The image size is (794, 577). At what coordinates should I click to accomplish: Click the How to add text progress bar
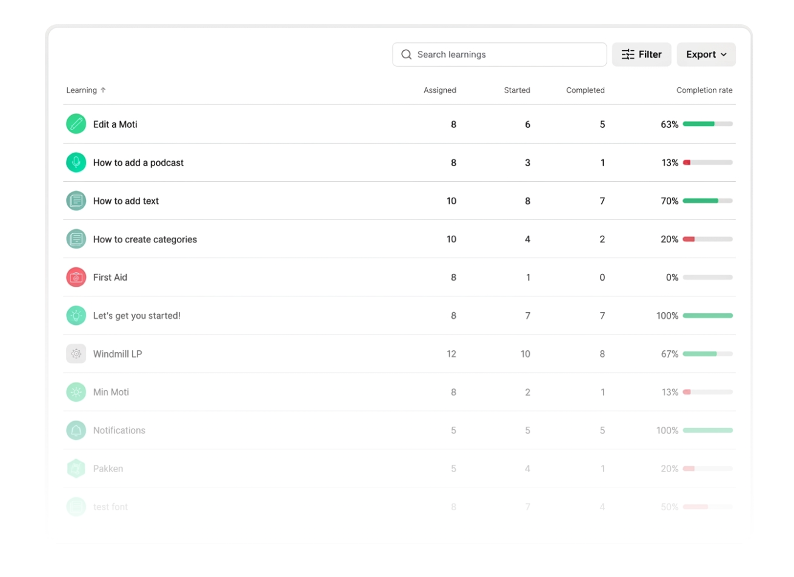pyautogui.click(x=708, y=201)
